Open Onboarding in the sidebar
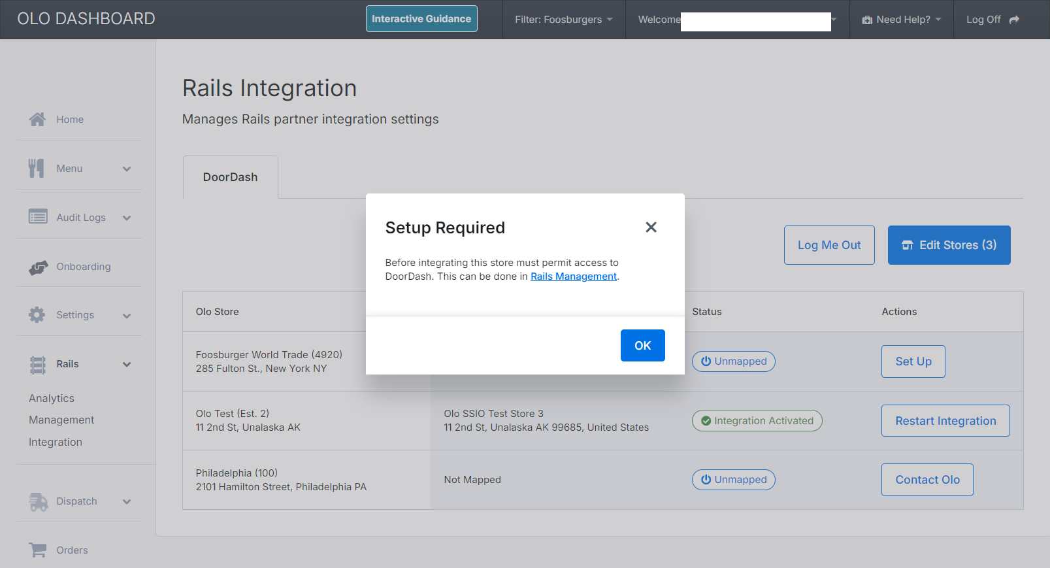Image resolution: width=1050 pixels, height=568 pixels. click(x=84, y=267)
